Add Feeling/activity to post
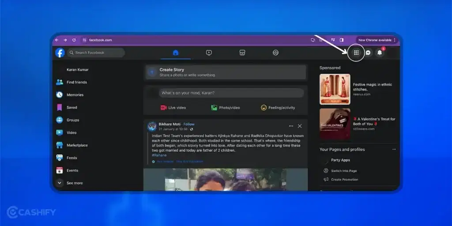 [278, 108]
